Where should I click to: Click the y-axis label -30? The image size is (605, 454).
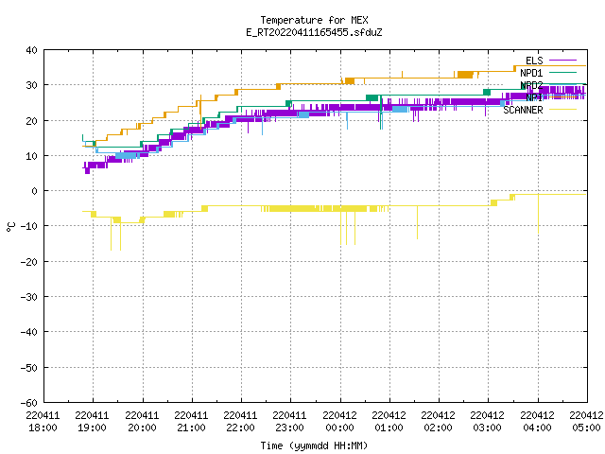(29, 297)
